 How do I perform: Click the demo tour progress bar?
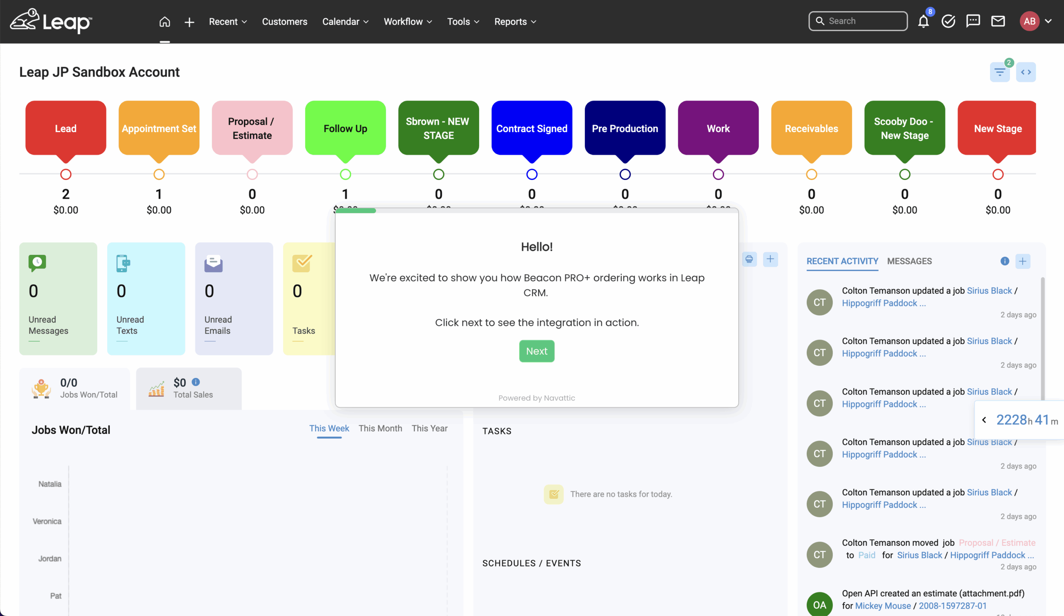coord(536,210)
